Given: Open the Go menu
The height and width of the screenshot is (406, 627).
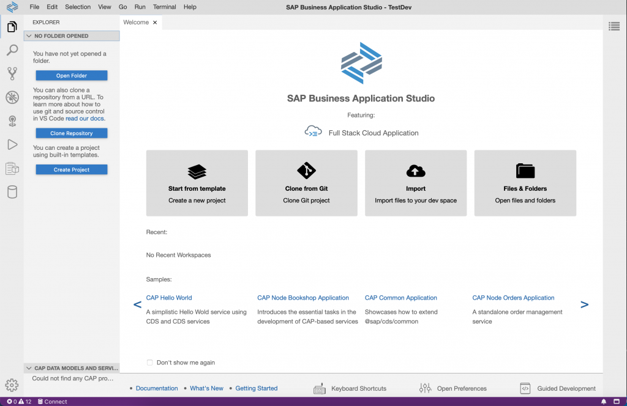Looking at the screenshot, I should [122, 7].
